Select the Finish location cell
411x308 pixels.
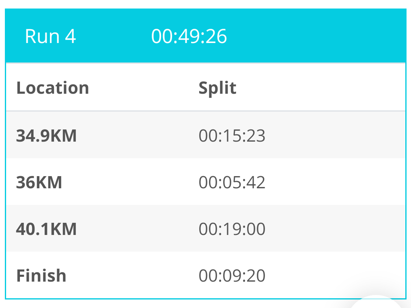coord(41,276)
